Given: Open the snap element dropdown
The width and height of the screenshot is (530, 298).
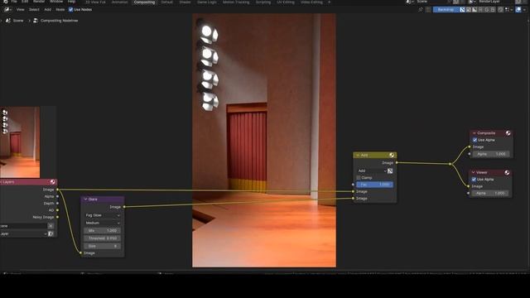Looking at the screenshot, I should (508, 9).
